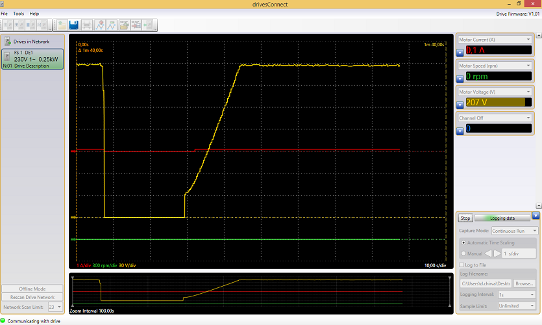Click the setup save toolbar icon with red arrow

pyautogui.click(x=136, y=25)
